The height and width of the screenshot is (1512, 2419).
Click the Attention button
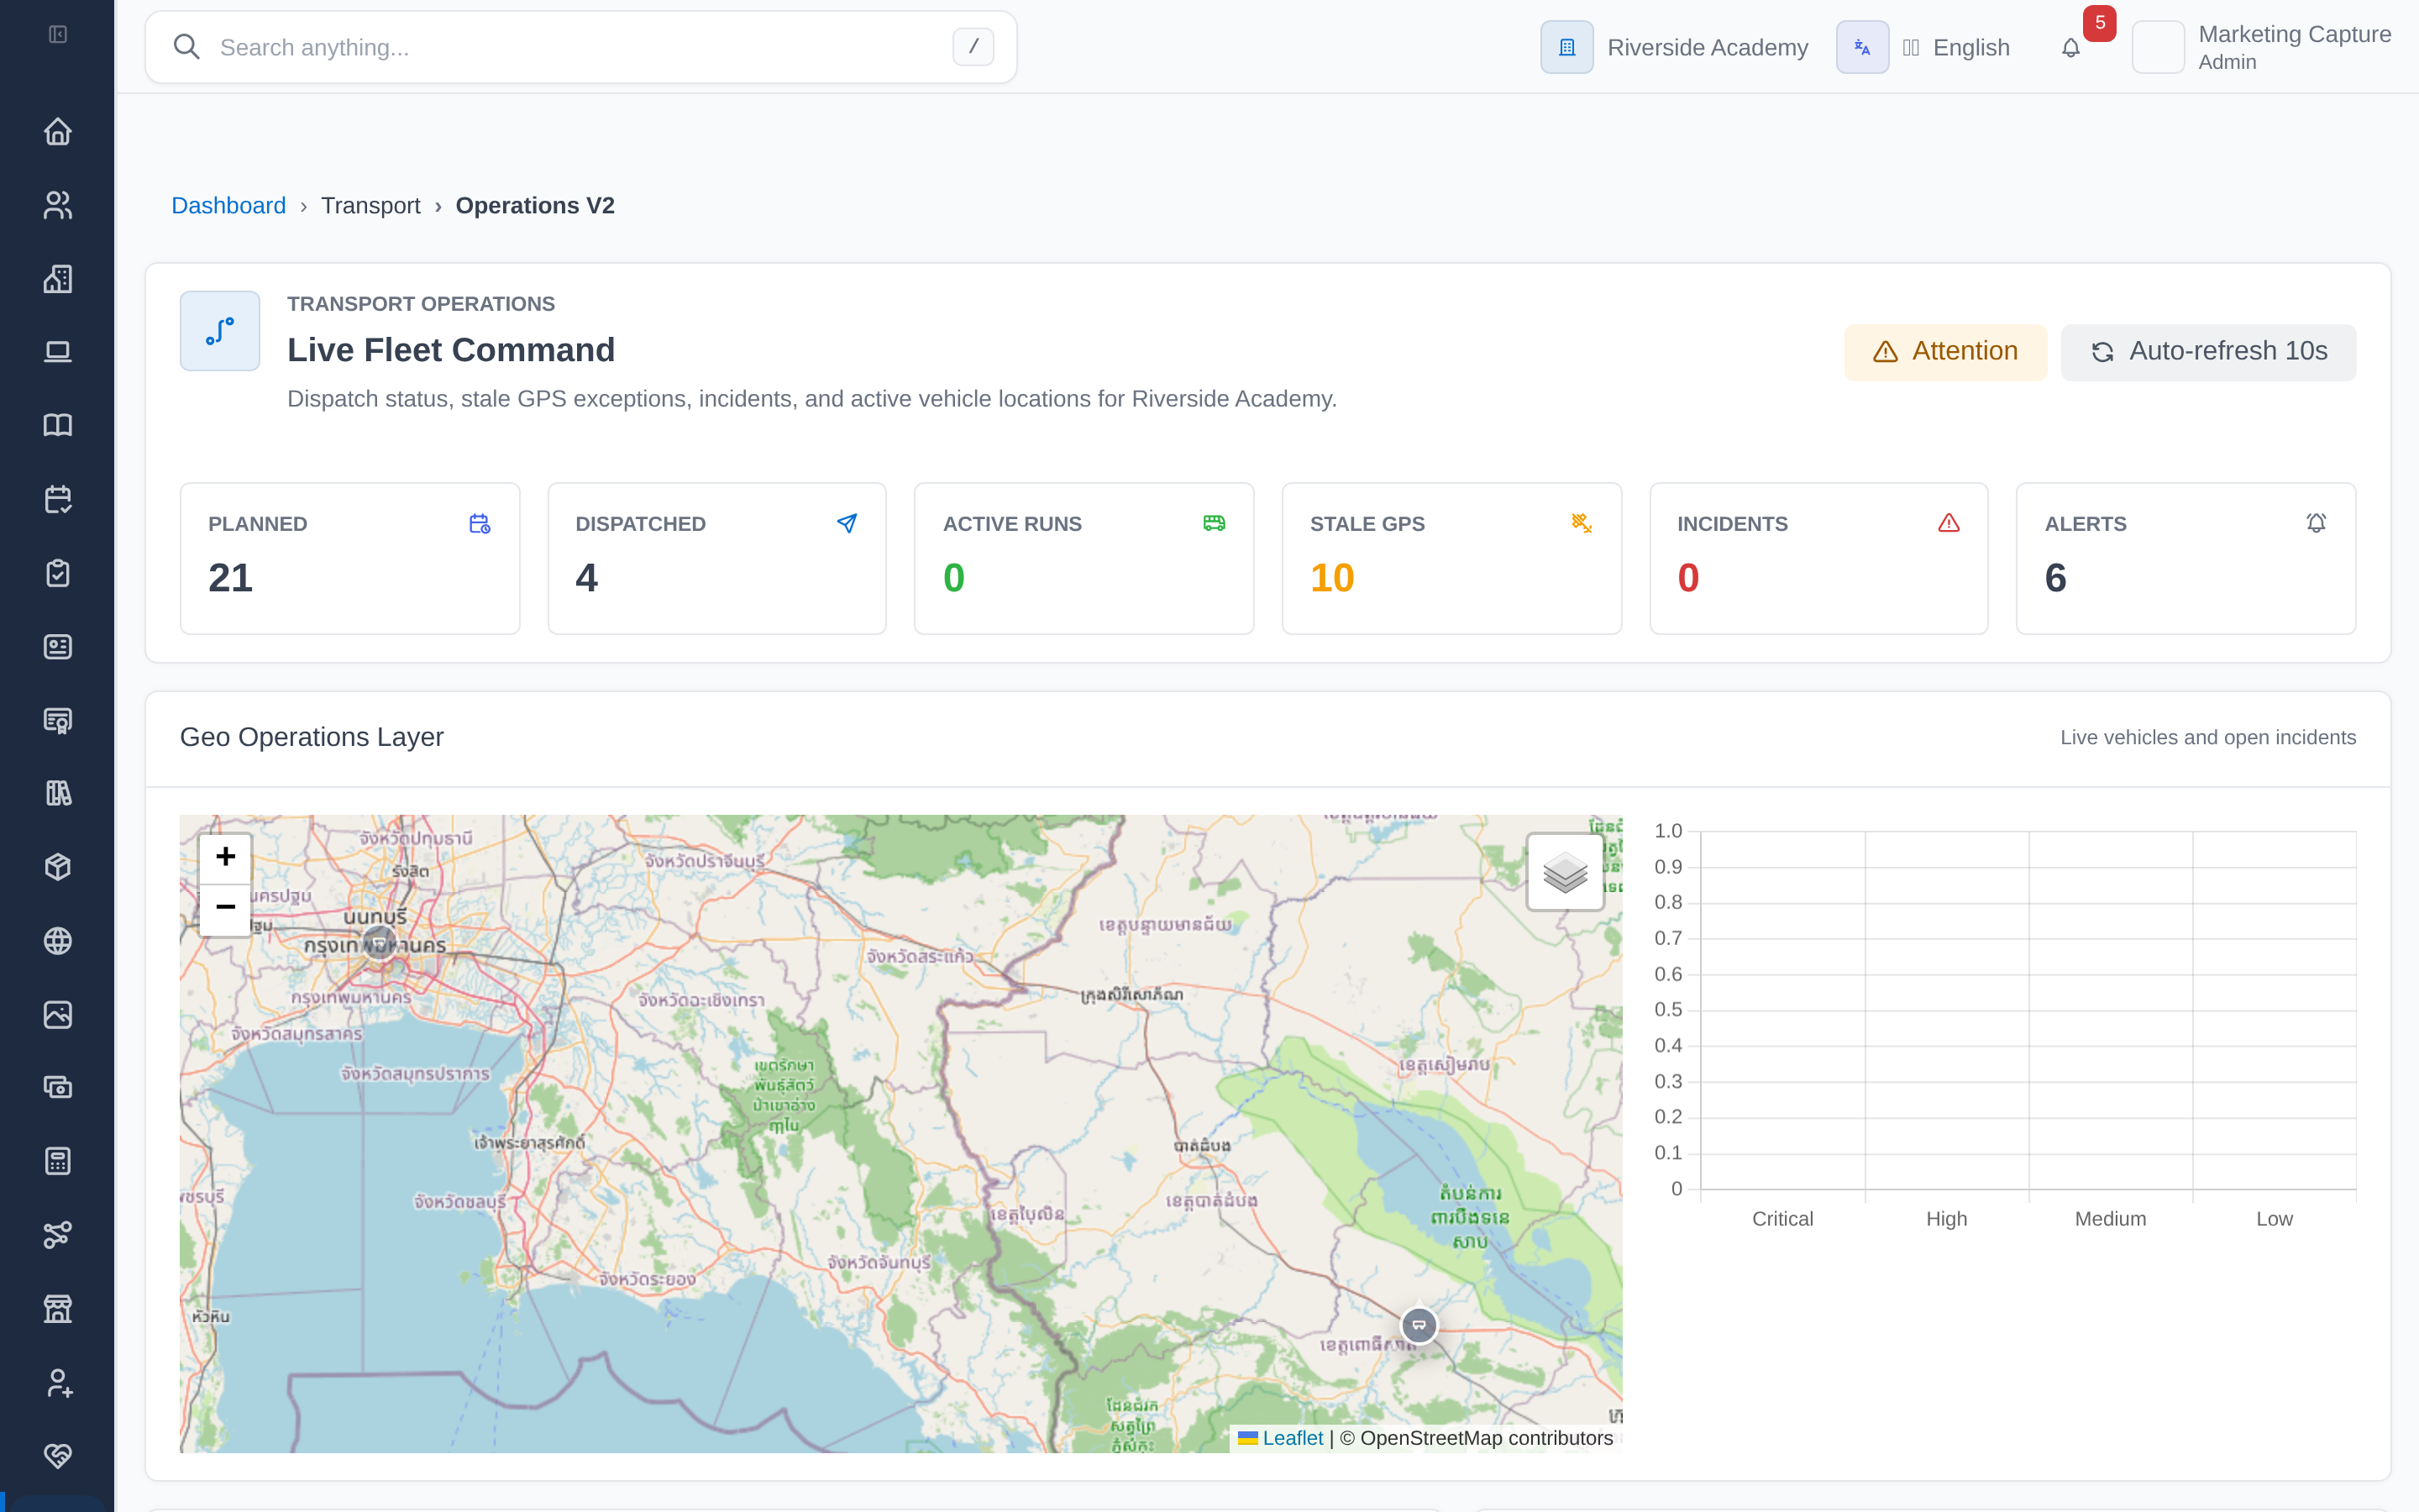click(x=1944, y=352)
